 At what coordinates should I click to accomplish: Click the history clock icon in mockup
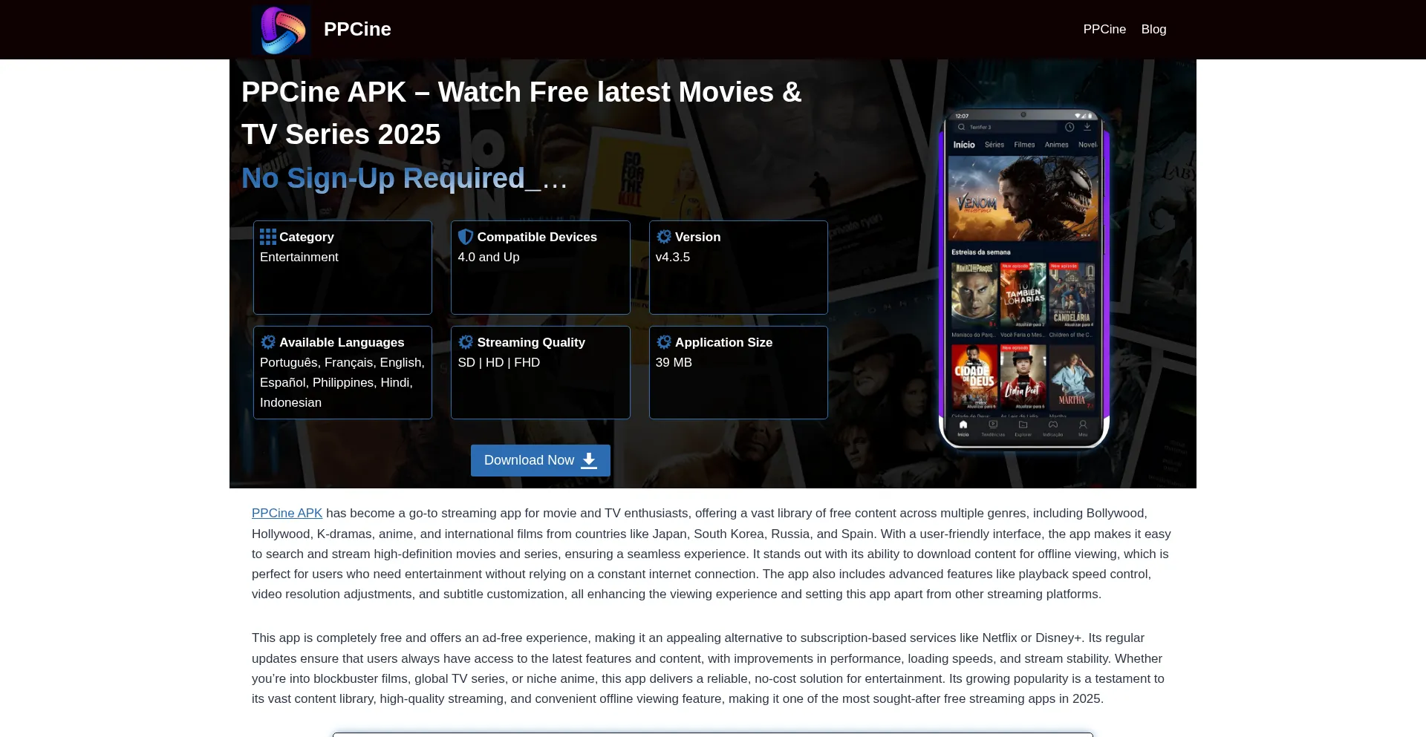pos(1069,127)
